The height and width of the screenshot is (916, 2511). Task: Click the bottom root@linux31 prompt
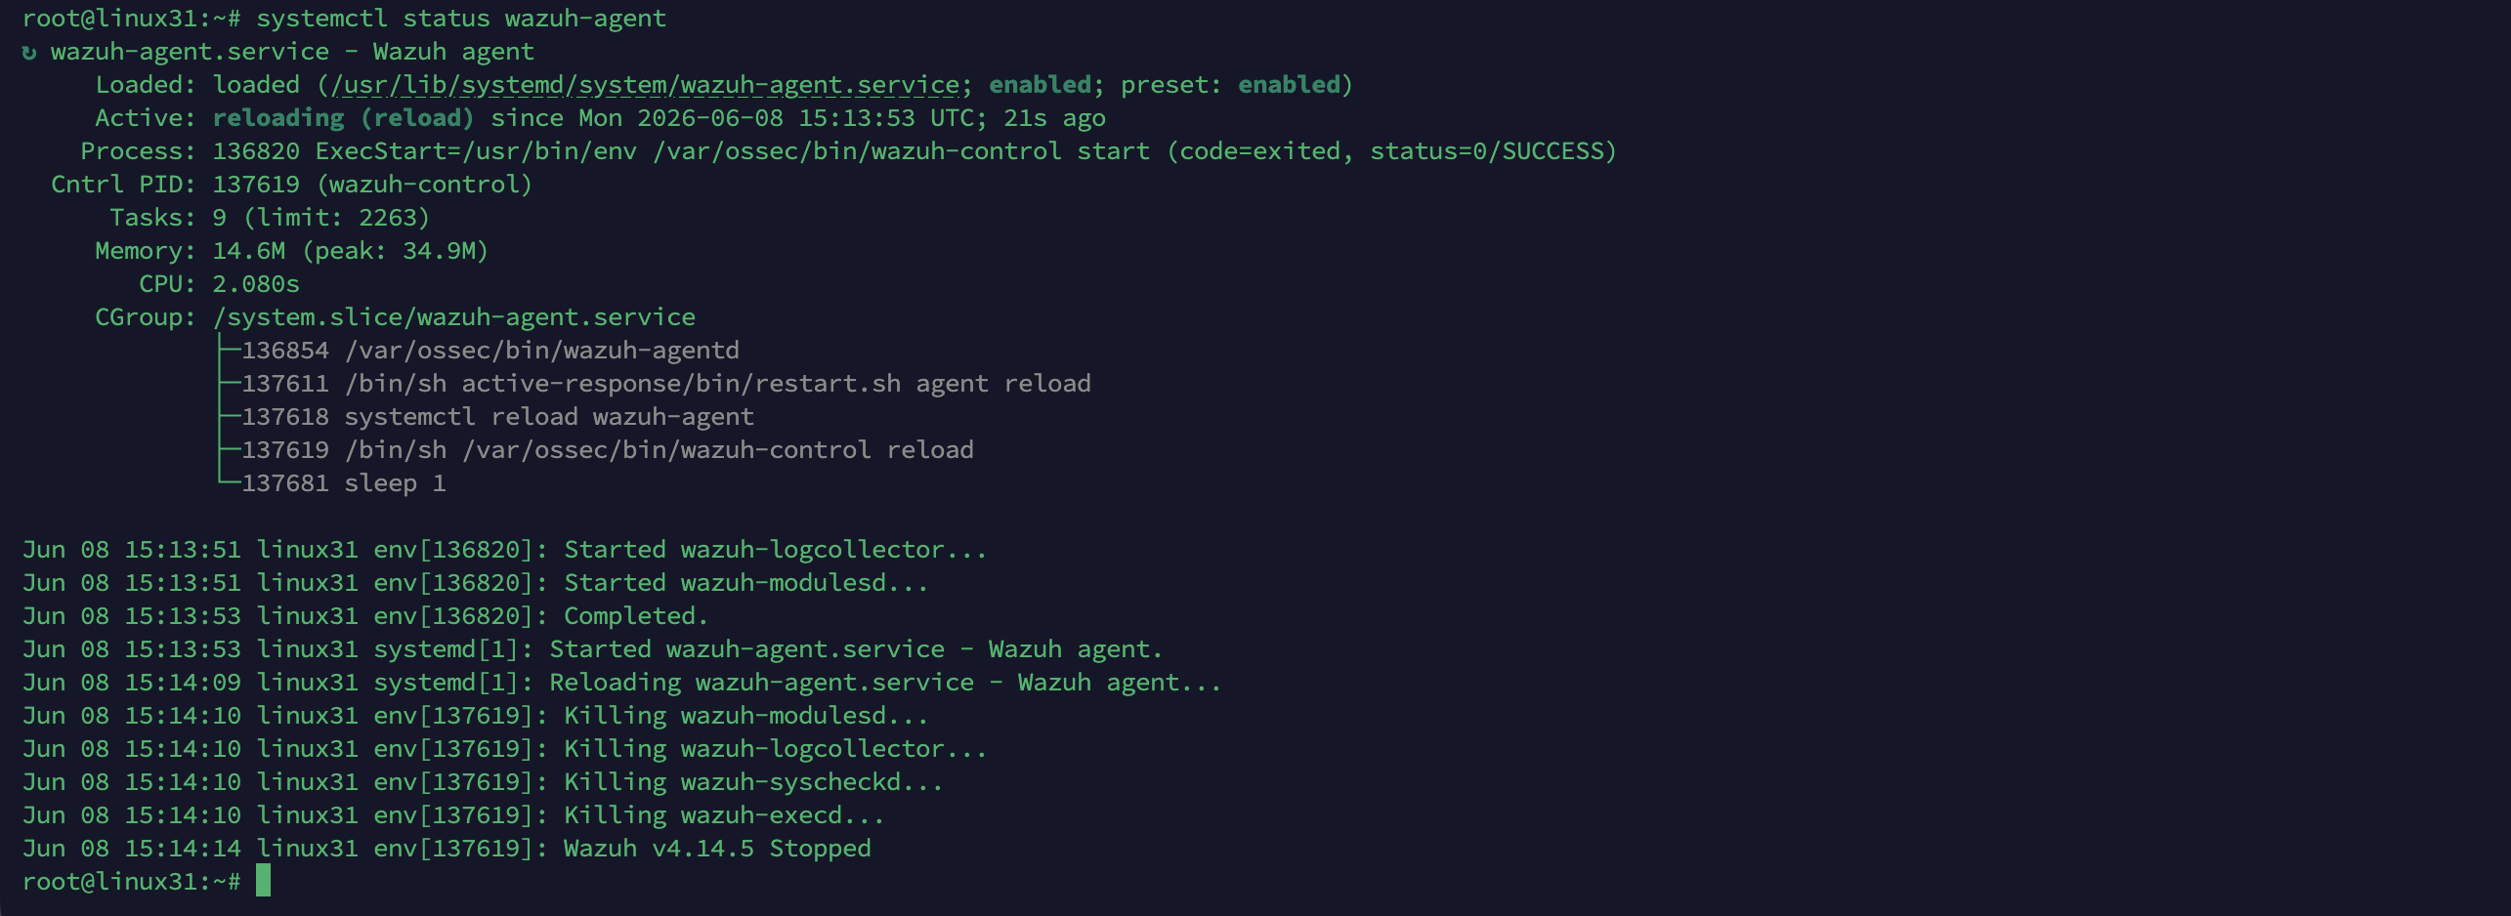tap(131, 882)
